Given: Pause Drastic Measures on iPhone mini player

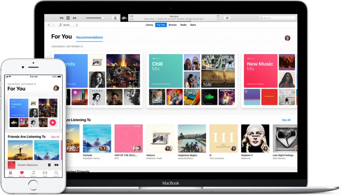Looking at the screenshot, I should tap(49, 165).
